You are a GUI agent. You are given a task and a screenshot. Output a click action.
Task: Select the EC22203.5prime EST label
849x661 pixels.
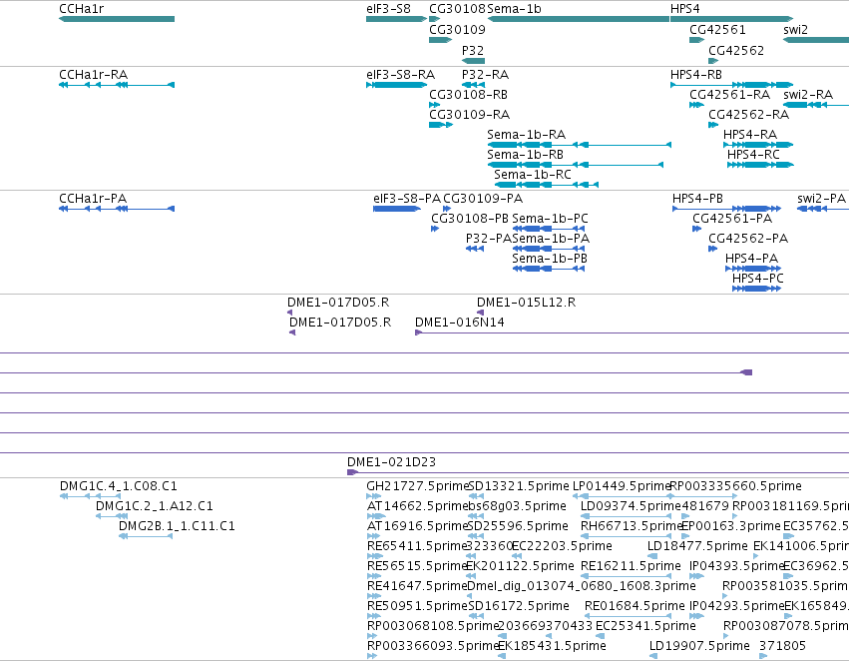562,547
